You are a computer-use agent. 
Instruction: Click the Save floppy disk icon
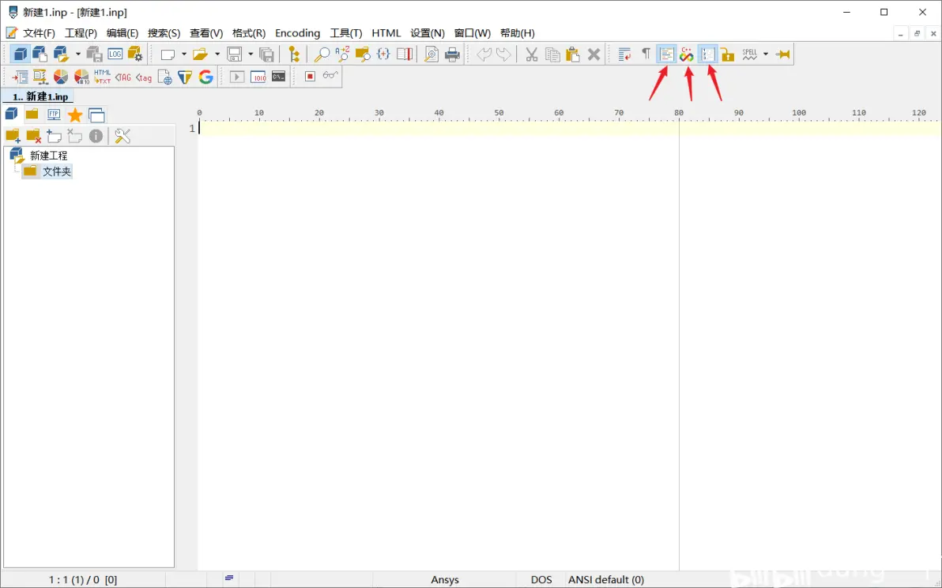pyautogui.click(x=234, y=55)
